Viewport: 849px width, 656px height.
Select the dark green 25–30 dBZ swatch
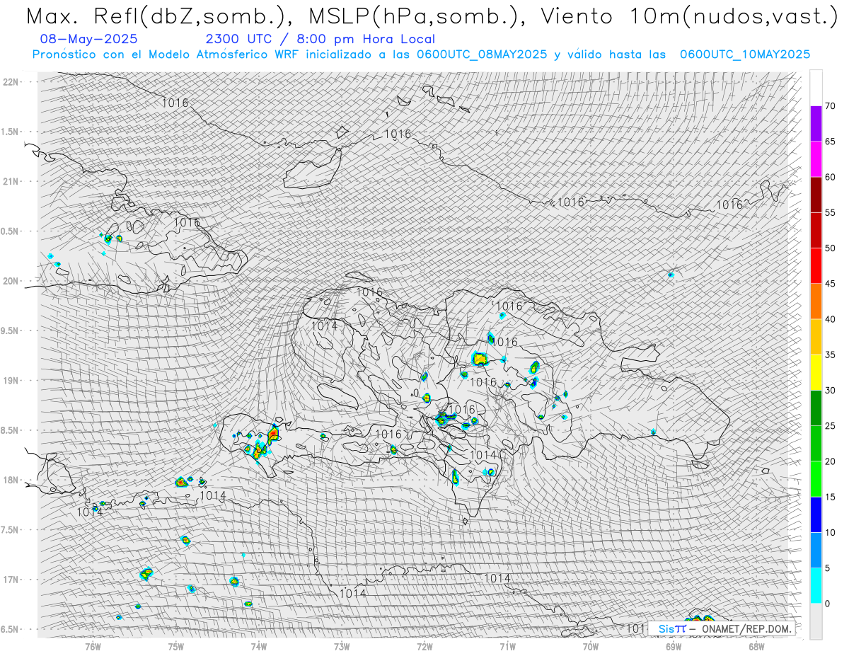pyautogui.click(x=816, y=408)
